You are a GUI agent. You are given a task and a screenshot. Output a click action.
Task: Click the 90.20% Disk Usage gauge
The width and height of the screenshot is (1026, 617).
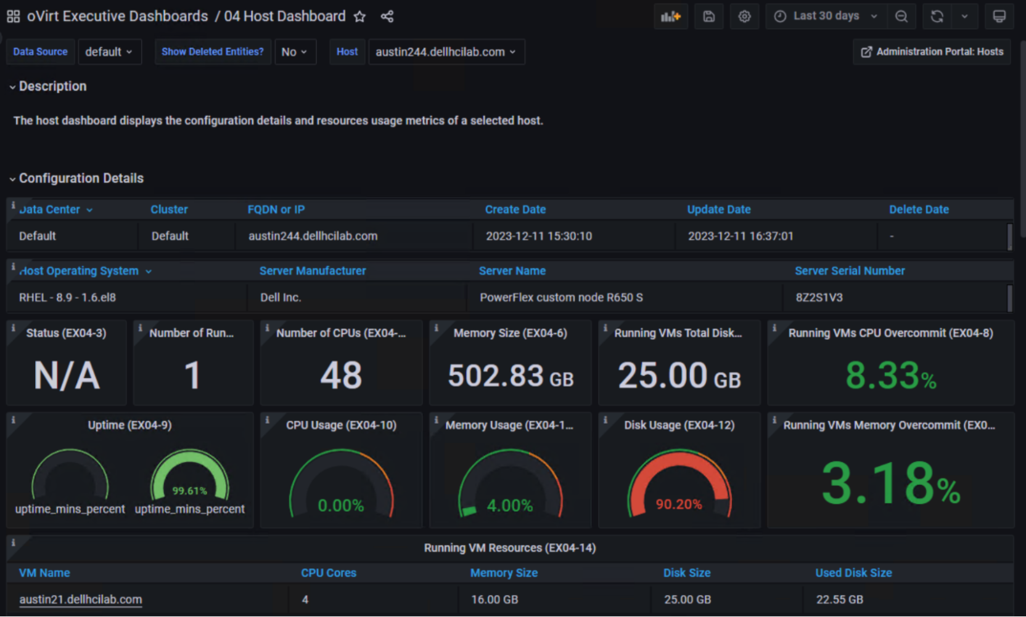pyautogui.click(x=679, y=483)
